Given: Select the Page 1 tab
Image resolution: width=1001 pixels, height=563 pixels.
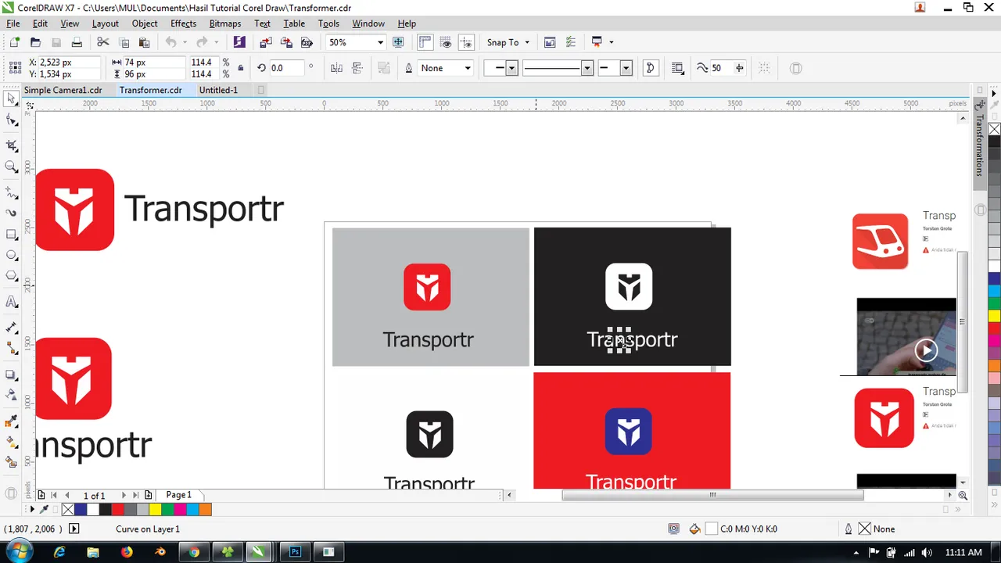Looking at the screenshot, I should [178, 495].
